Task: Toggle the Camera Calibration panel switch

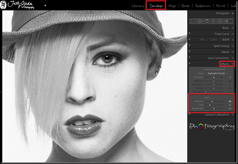Action: coord(189,114)
